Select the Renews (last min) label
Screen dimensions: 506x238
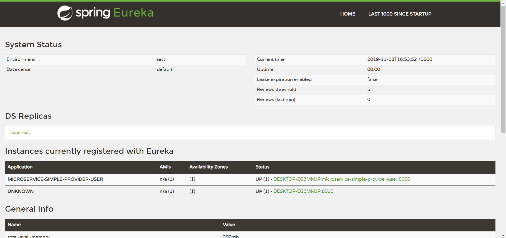click(x=276, y=99)
